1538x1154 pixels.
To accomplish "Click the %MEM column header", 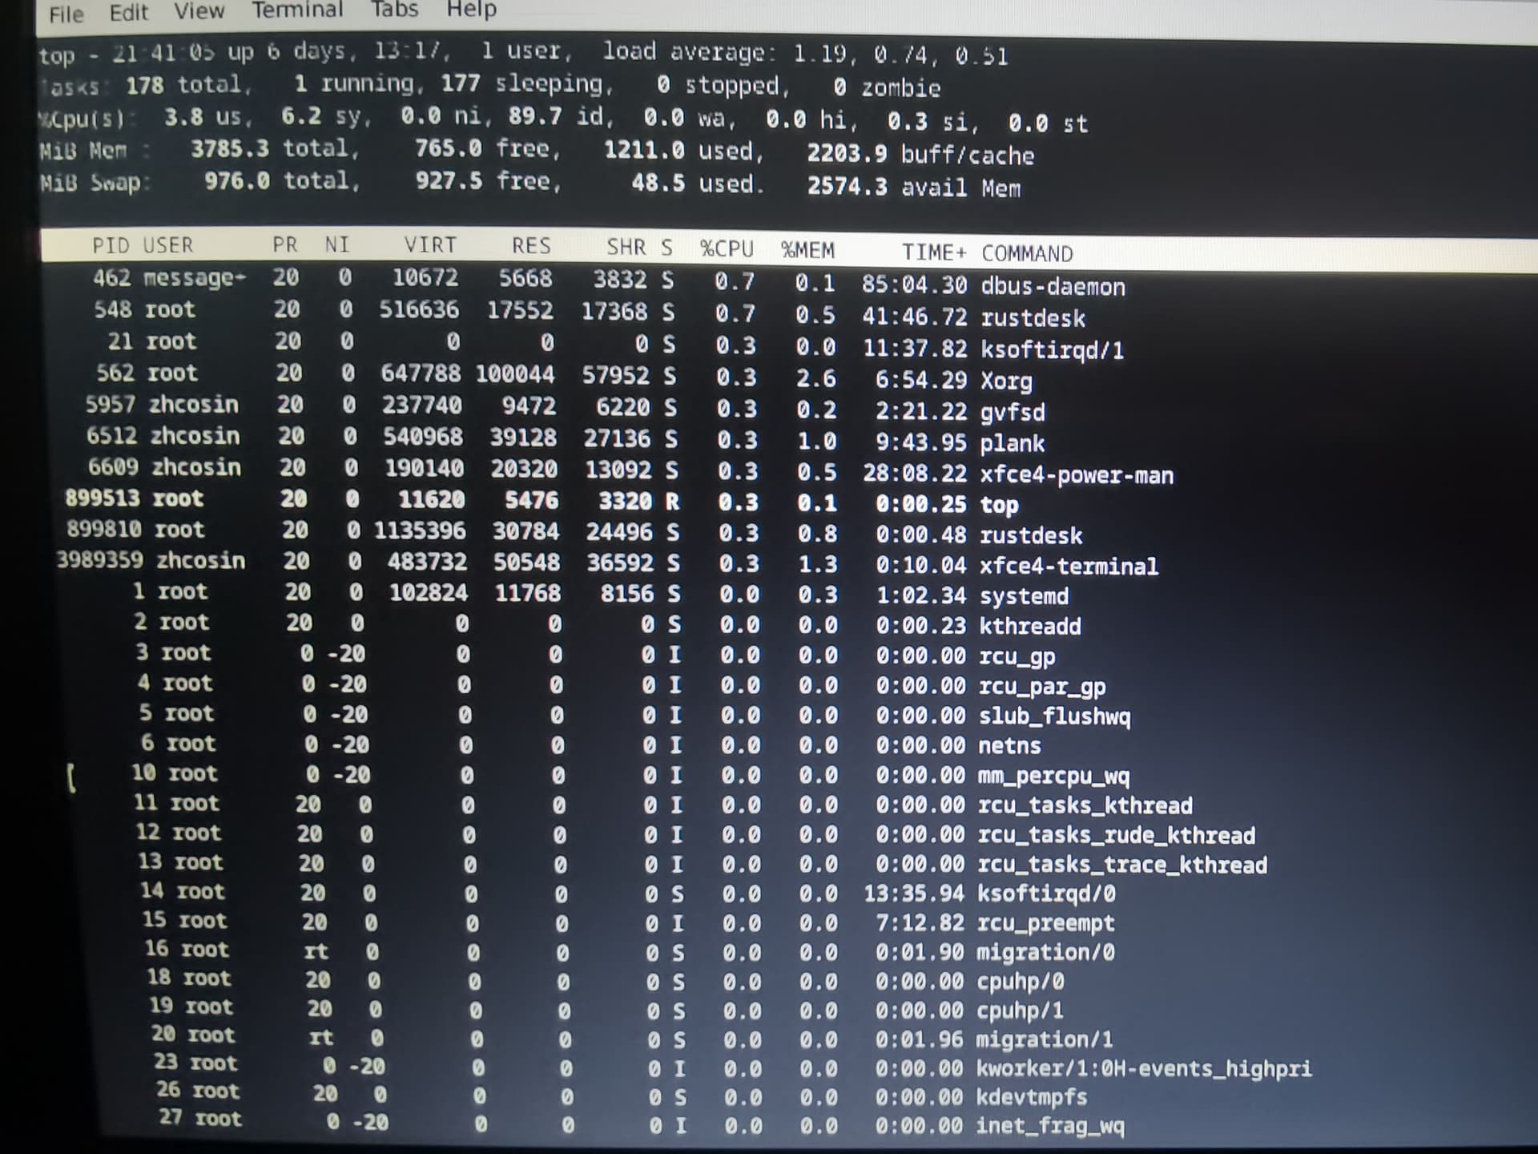I will [807, 250].
